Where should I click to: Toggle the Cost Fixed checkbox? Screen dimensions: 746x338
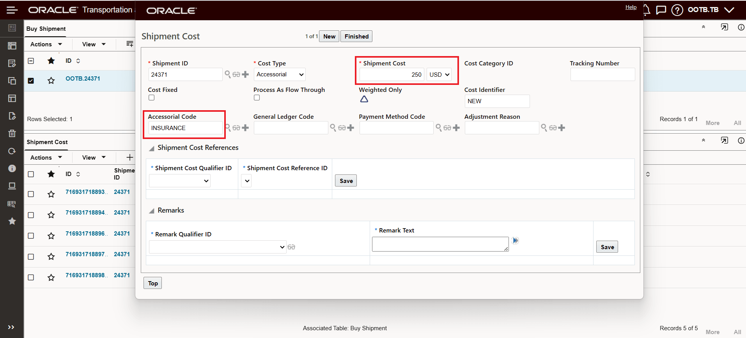coord(151,98)
